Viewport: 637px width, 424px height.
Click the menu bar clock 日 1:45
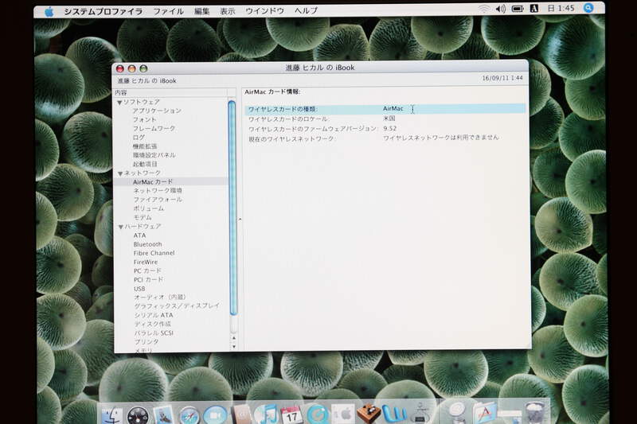coord(561,8)
